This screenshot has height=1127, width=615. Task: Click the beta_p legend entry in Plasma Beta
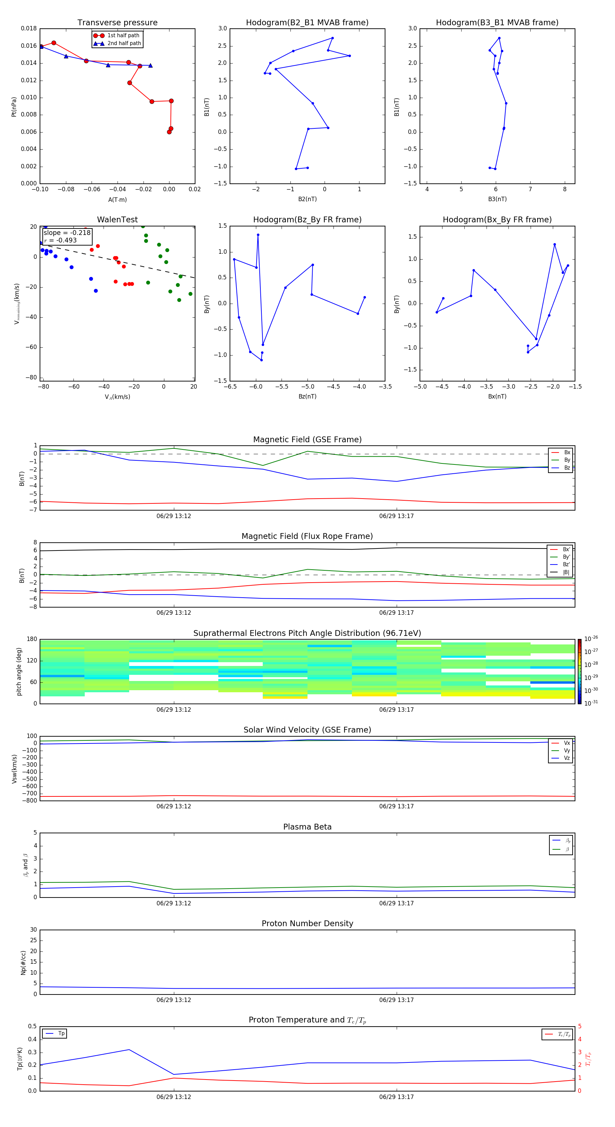tap(561, 840)
